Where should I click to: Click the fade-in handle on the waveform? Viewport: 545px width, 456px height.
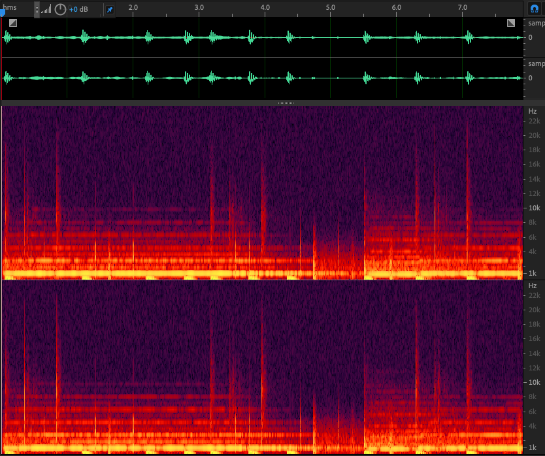coord(13,23)
